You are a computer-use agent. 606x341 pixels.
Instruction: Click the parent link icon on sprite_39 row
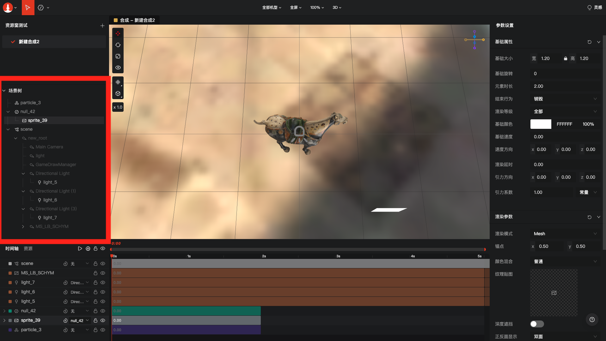[65, 320]
